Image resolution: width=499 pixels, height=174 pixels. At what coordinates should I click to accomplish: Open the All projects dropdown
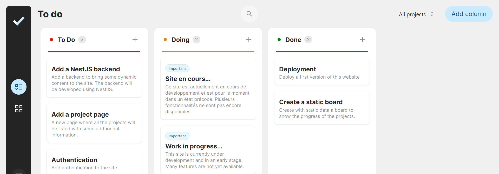[412, 14]
